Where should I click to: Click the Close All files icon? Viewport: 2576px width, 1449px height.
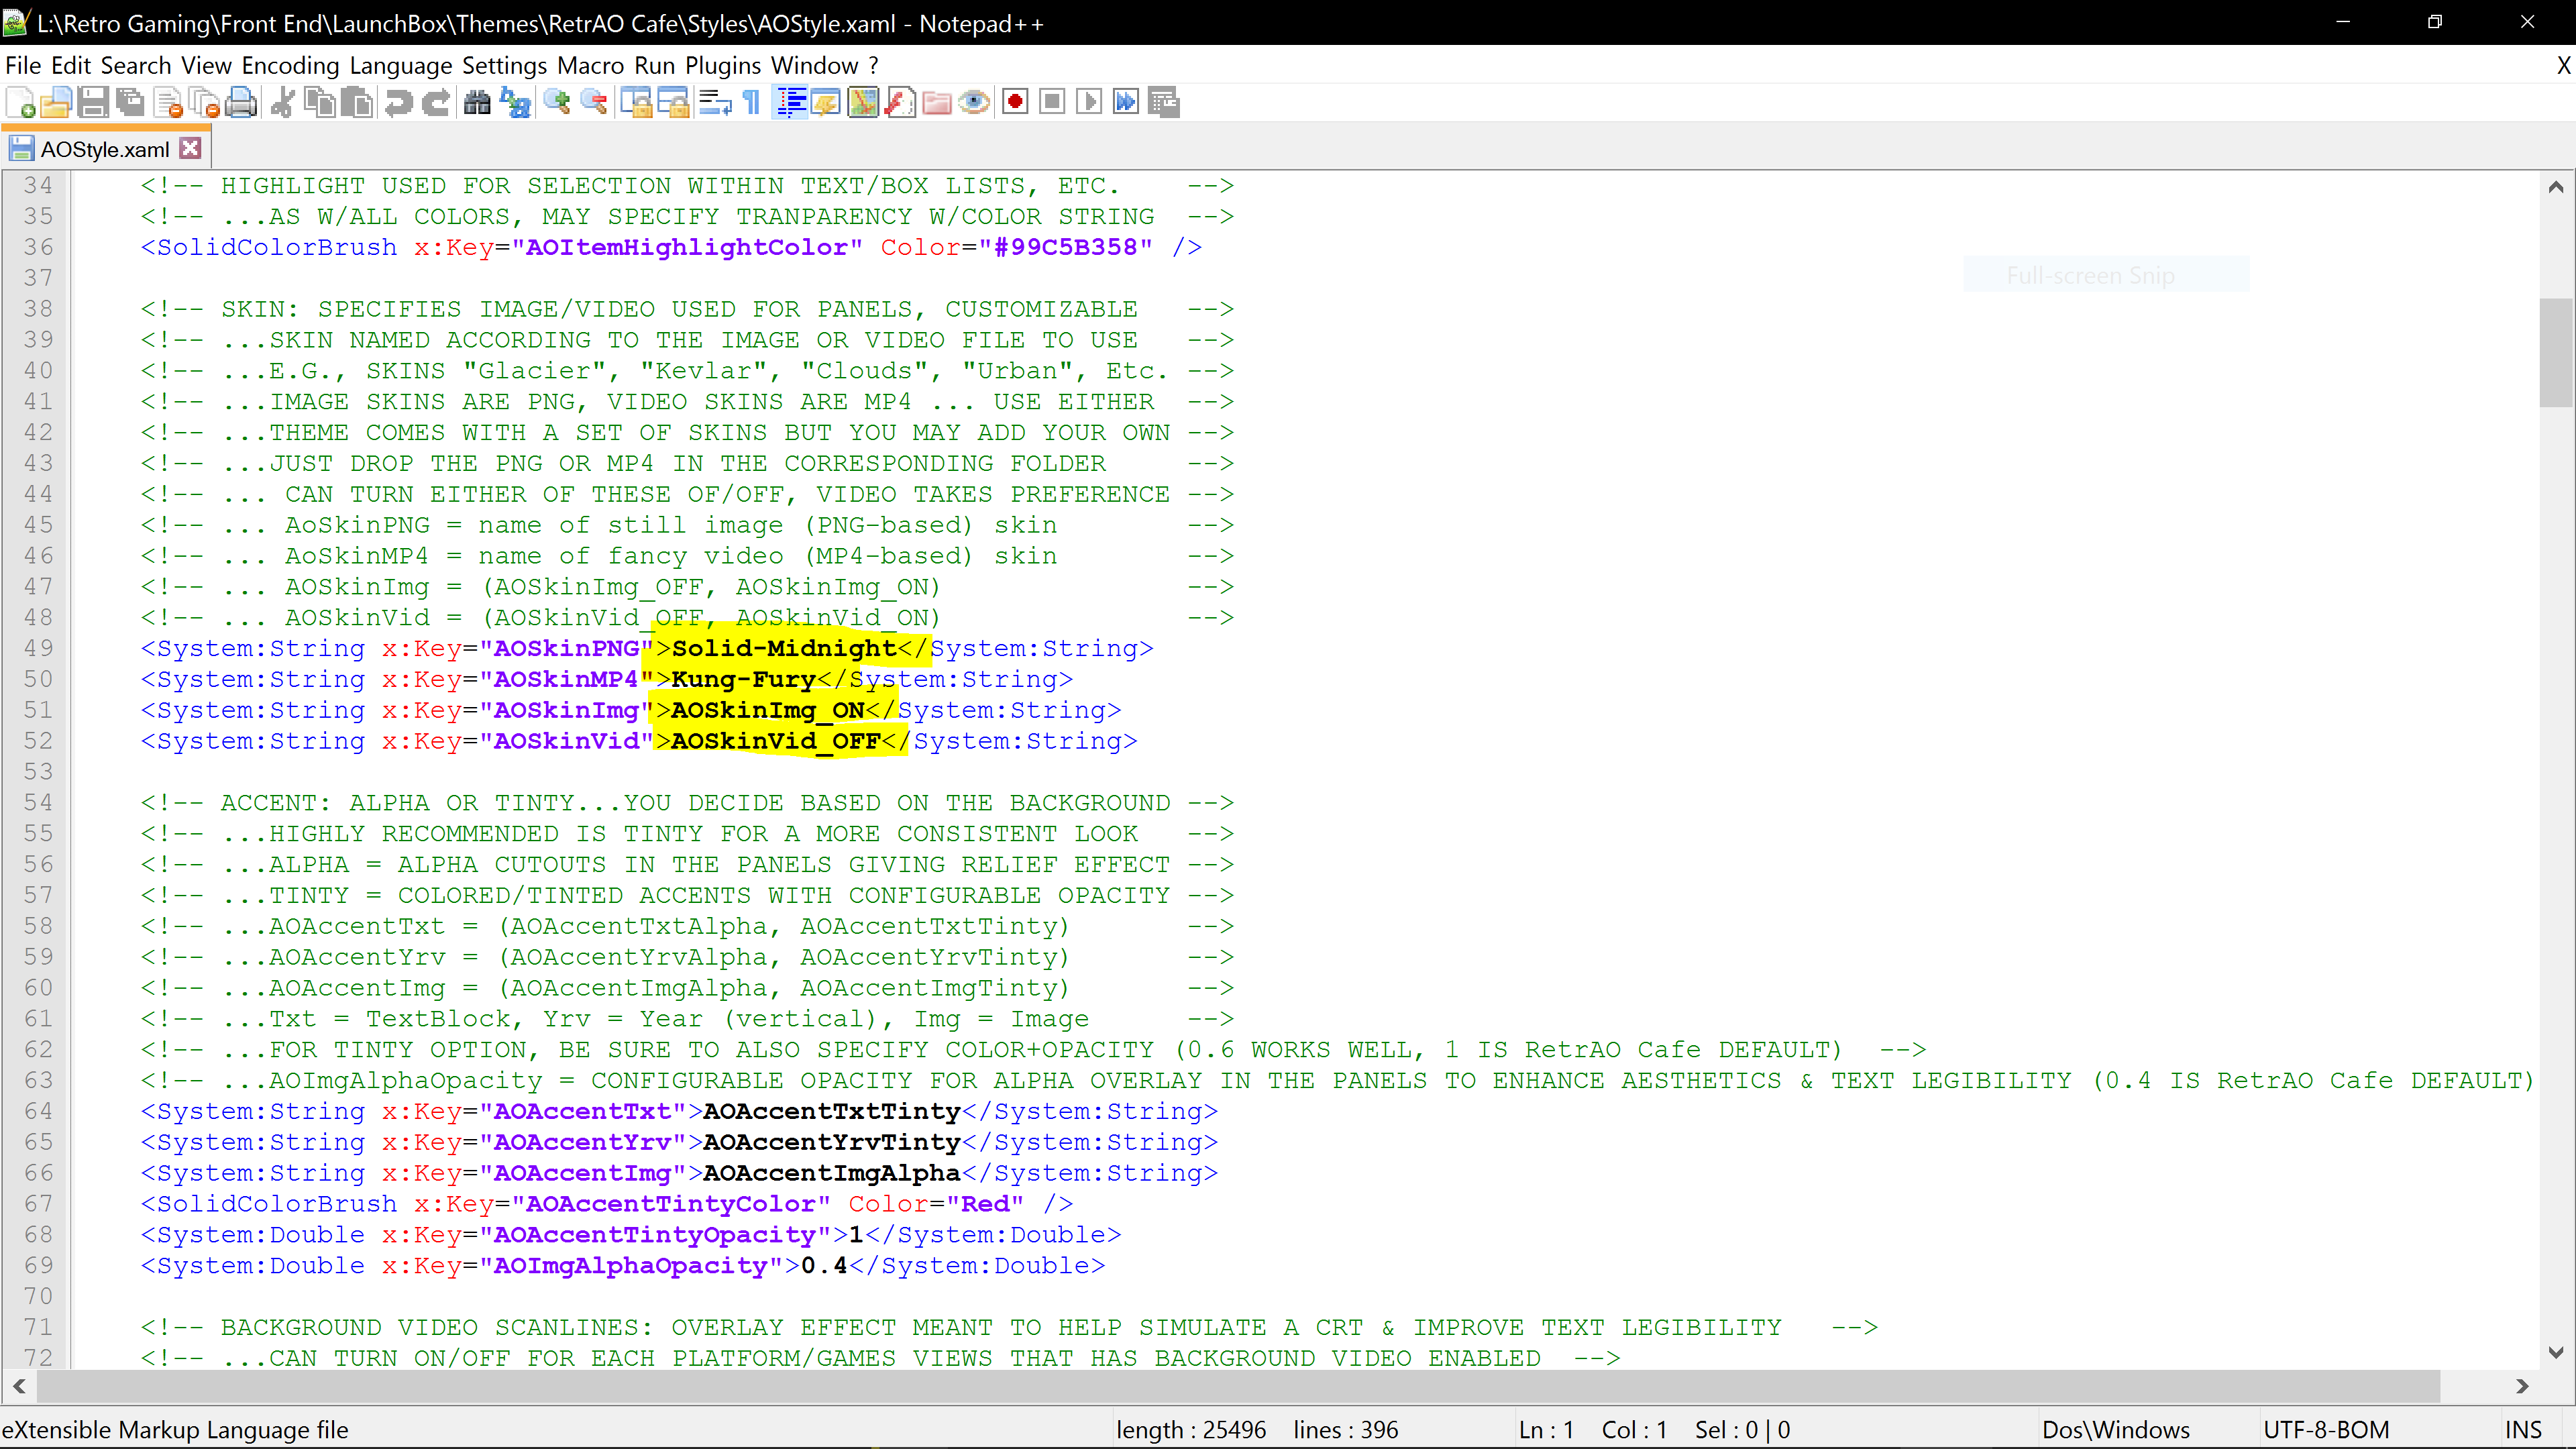tap(205, 102)
